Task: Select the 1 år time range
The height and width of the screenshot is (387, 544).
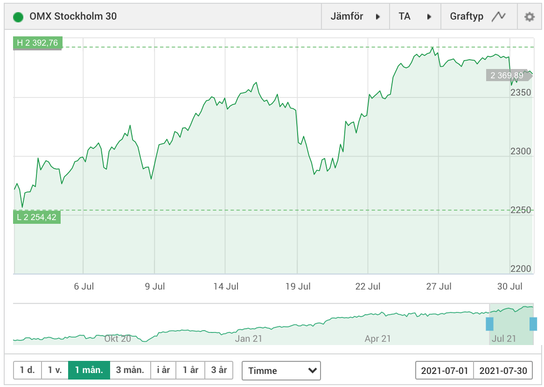Action: click(190, 370)
